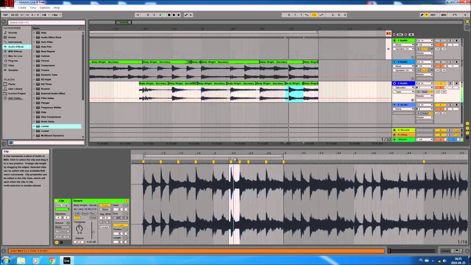Select MIDI Effects category
The width and height of the screenshot is (471, 265).
point(15,51)
